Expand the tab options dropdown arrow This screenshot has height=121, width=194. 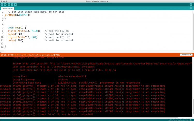(192, 9)
